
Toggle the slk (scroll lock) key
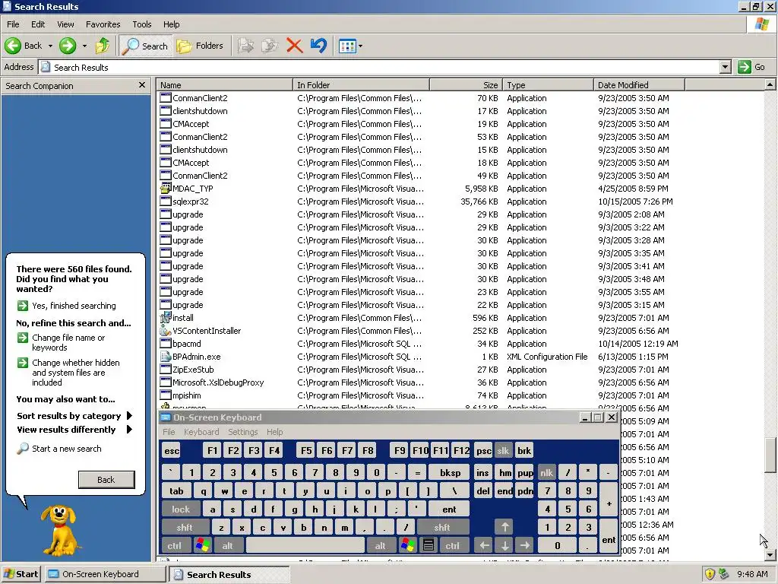tap(503, 450)
